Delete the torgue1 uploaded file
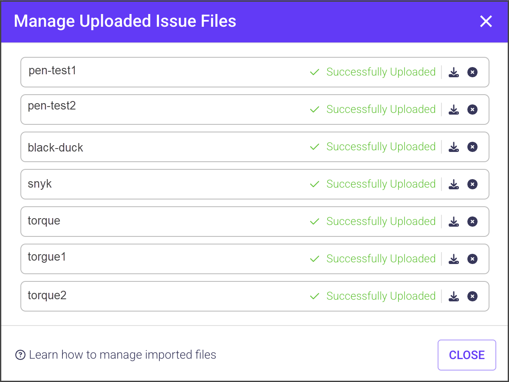This screenshot has height=382, width=509. [x=472, y=259]
